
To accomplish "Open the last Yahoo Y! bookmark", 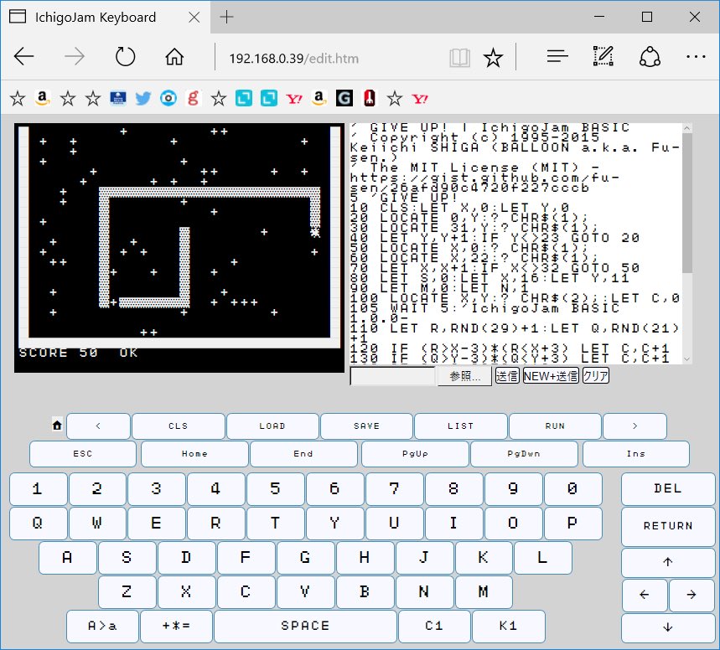I will (x=420, y=99).
